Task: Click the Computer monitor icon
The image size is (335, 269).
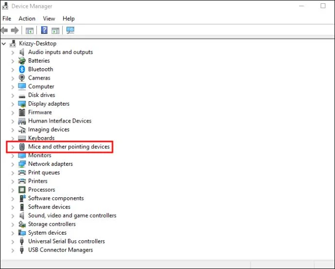Action: coord(22,86)
